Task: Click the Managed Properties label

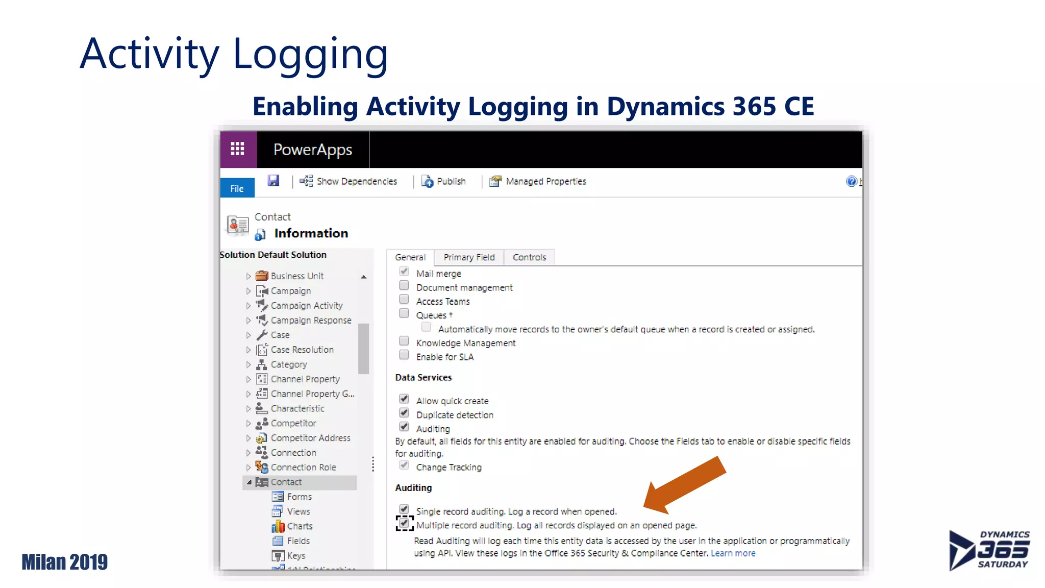Action: [546, 181]
